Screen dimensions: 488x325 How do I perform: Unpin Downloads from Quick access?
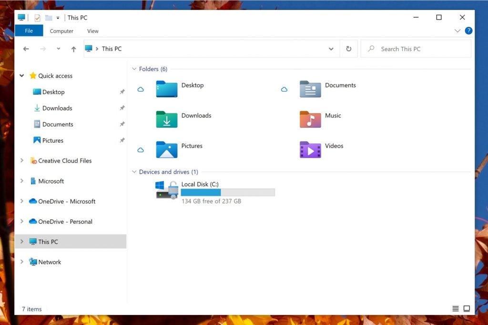[122, 108]
